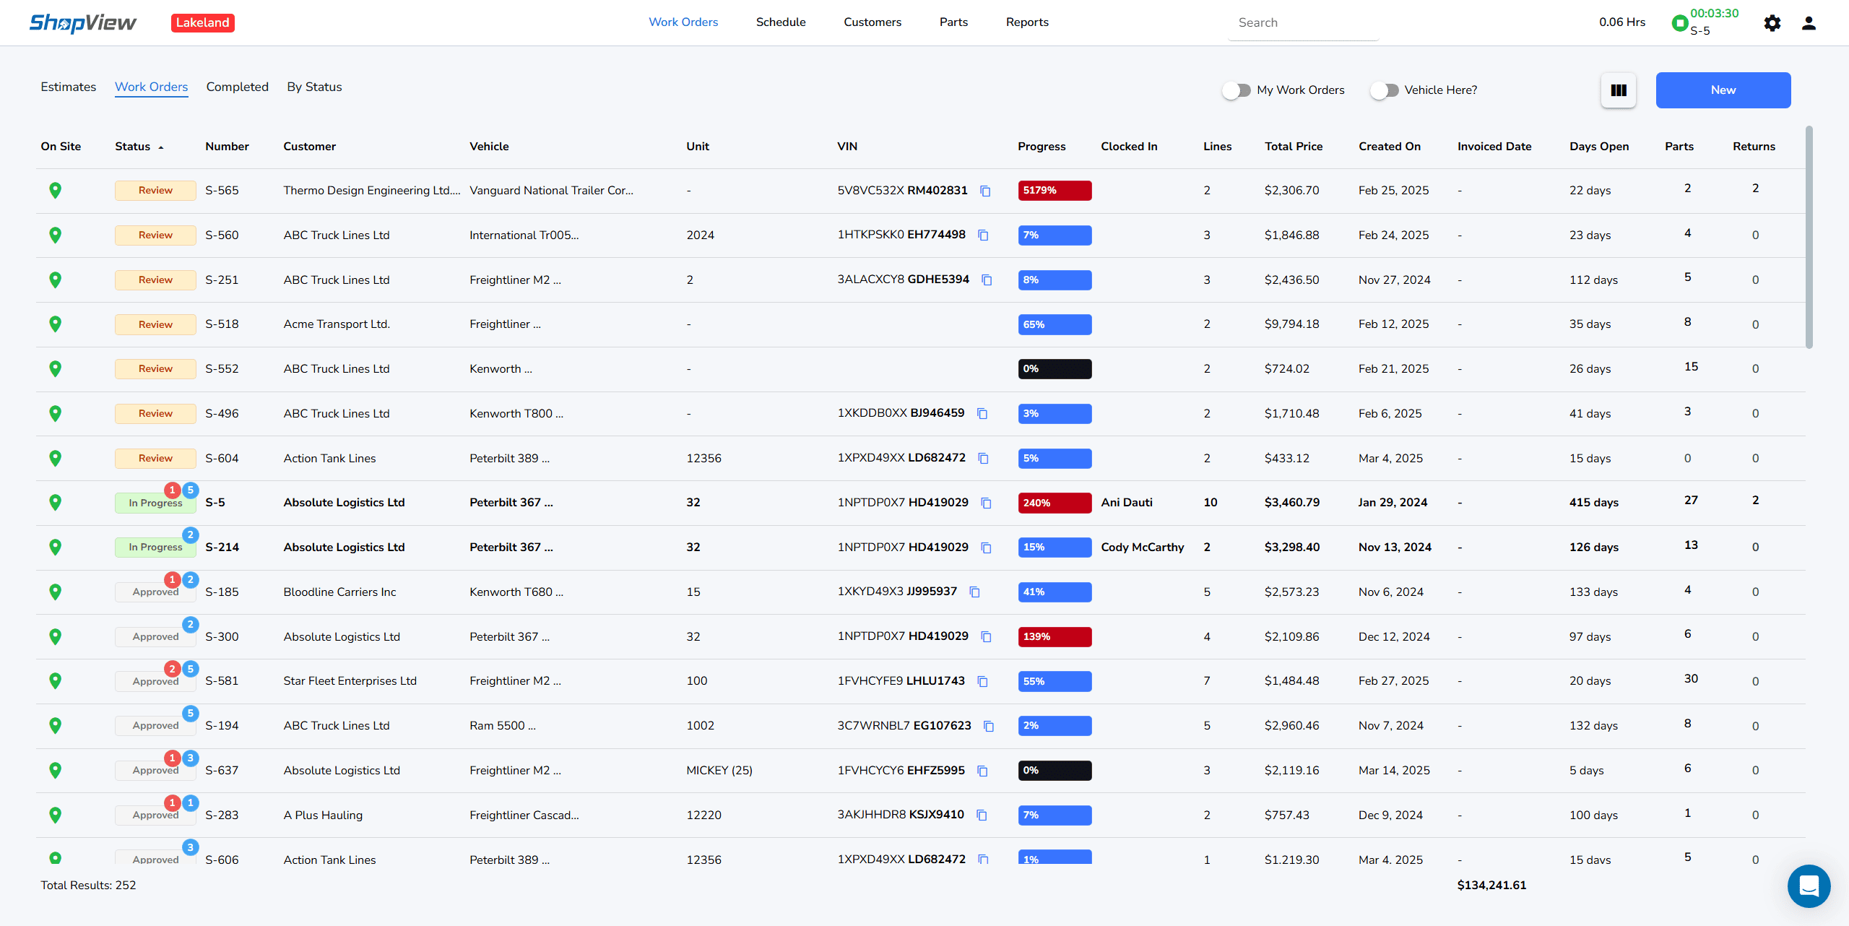Viewport: 1849px width, 926px height.
Task: Click the blue New button
Action: click(1723, 90)
